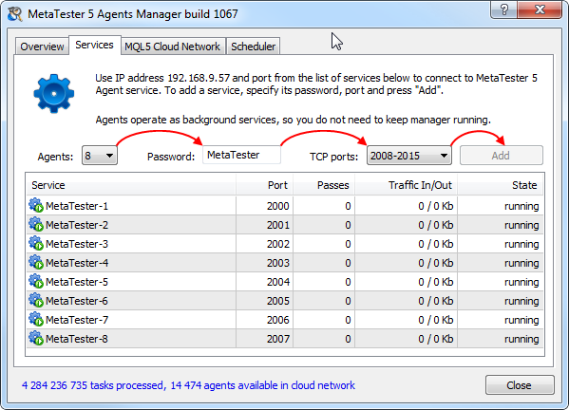Click the traffic value of MetaTester-2

point(435,225)
